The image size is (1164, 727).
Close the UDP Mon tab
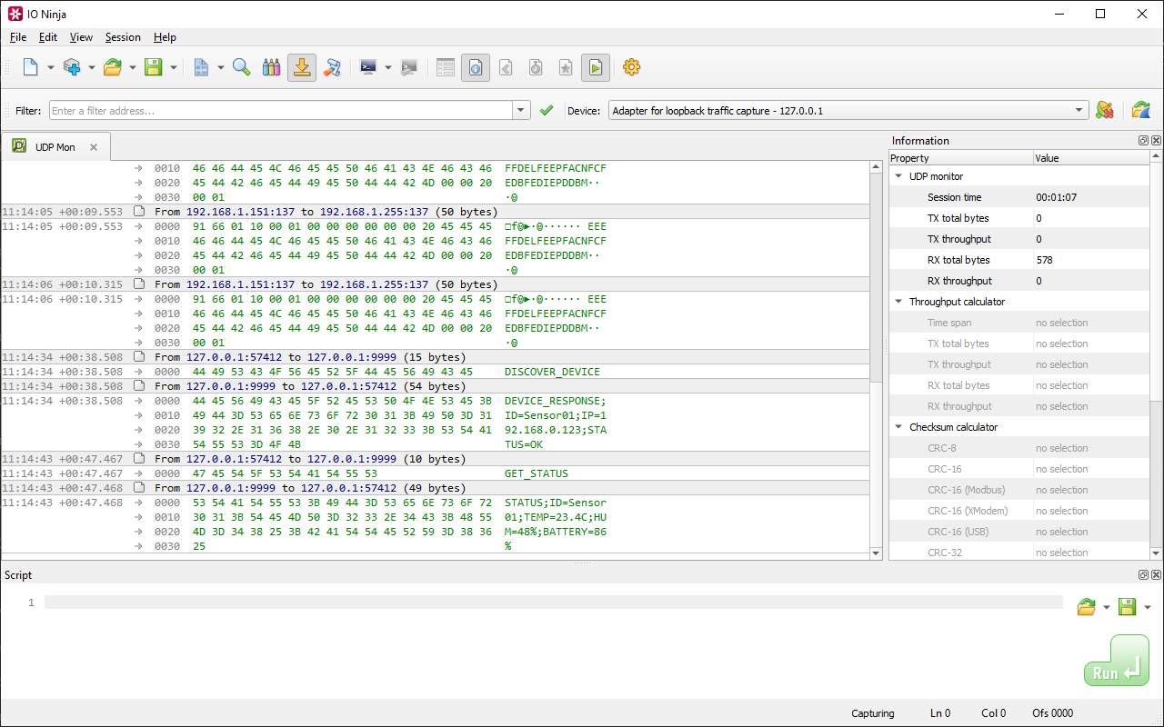pos(93,147)
